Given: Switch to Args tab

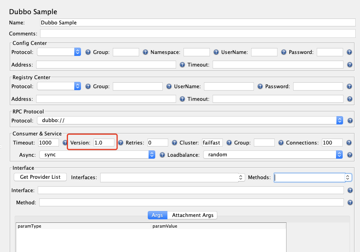Looking at the screenshot, I should tap(158, 215).
